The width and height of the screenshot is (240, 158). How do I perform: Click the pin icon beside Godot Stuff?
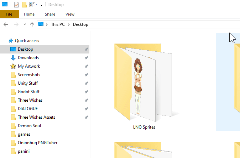pos(87,92)
